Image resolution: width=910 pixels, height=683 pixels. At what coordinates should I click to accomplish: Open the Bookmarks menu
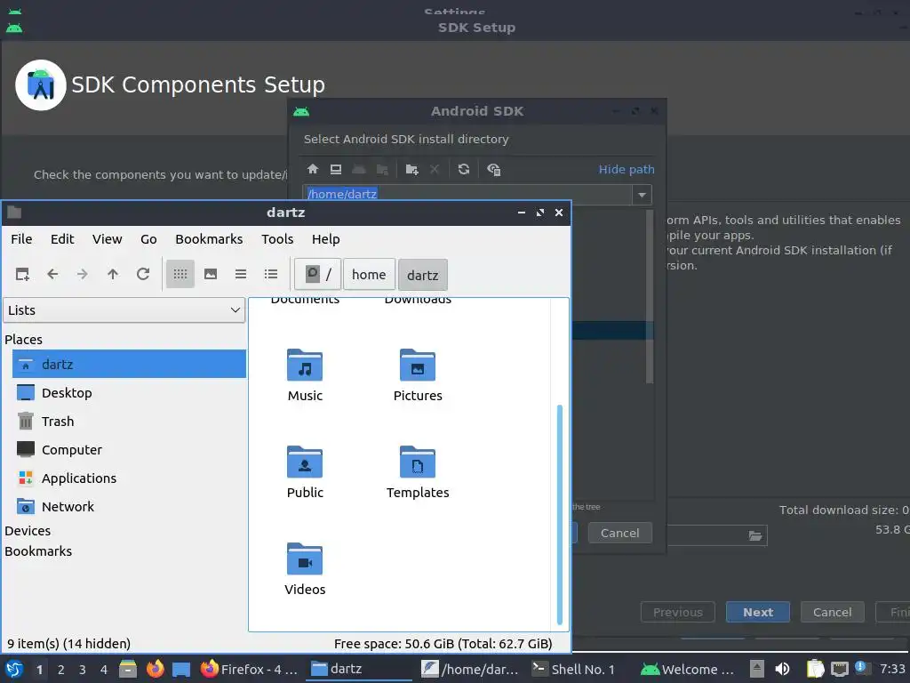(209, 238)
